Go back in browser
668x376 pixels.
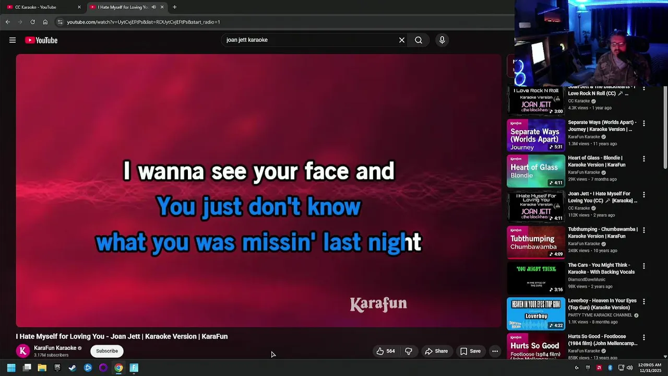tap(7, 22)
